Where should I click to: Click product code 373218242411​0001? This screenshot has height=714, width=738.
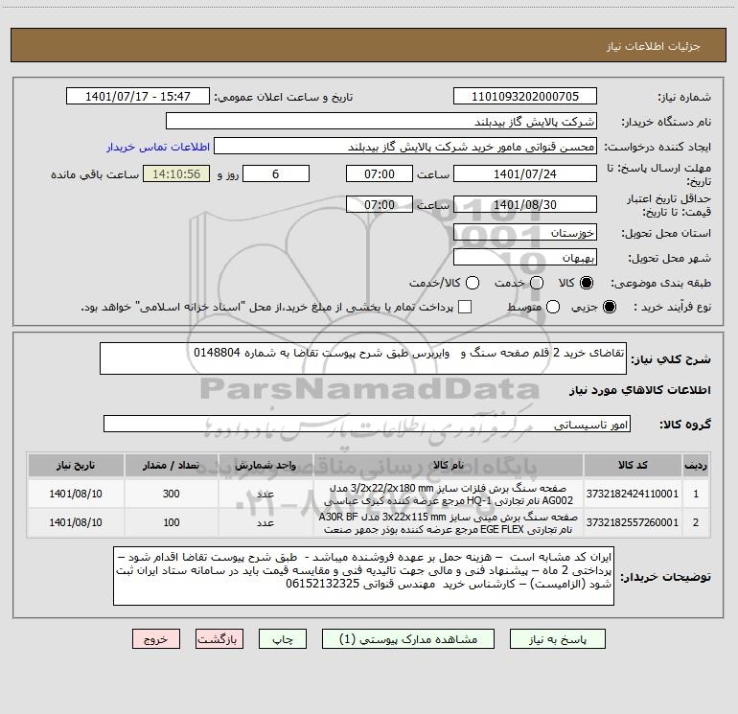(633, 494)
